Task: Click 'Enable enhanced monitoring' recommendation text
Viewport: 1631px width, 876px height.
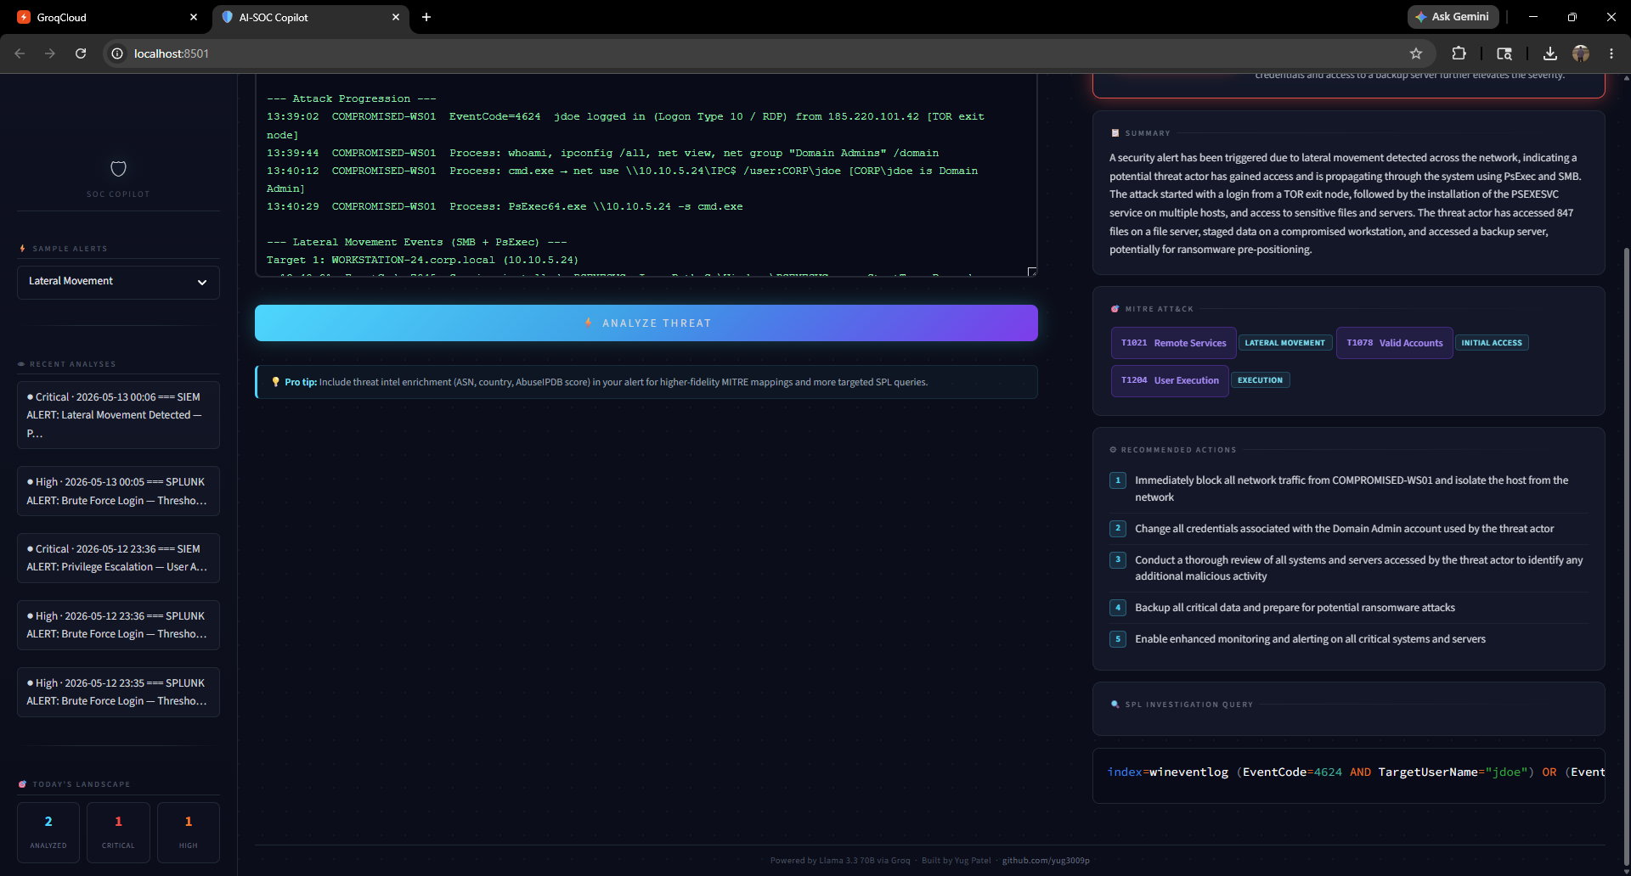Action: click(x=1310, y=639)
